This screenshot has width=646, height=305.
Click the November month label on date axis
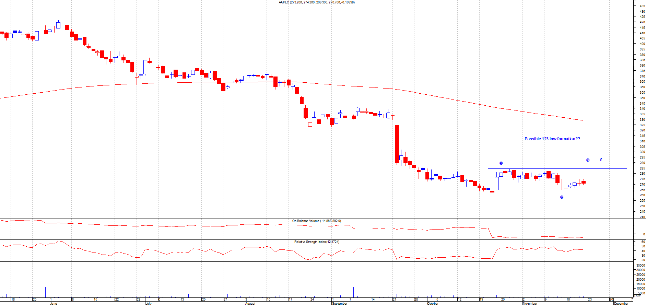[530, 303]
